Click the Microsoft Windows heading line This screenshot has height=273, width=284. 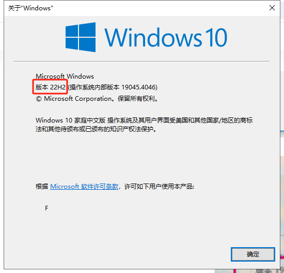[65, 76]
